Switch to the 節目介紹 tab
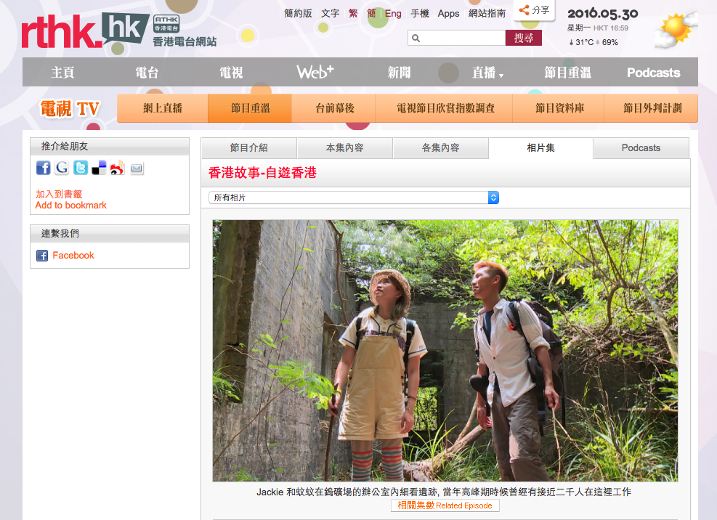The image size is (717, 520). pos(248,148)
